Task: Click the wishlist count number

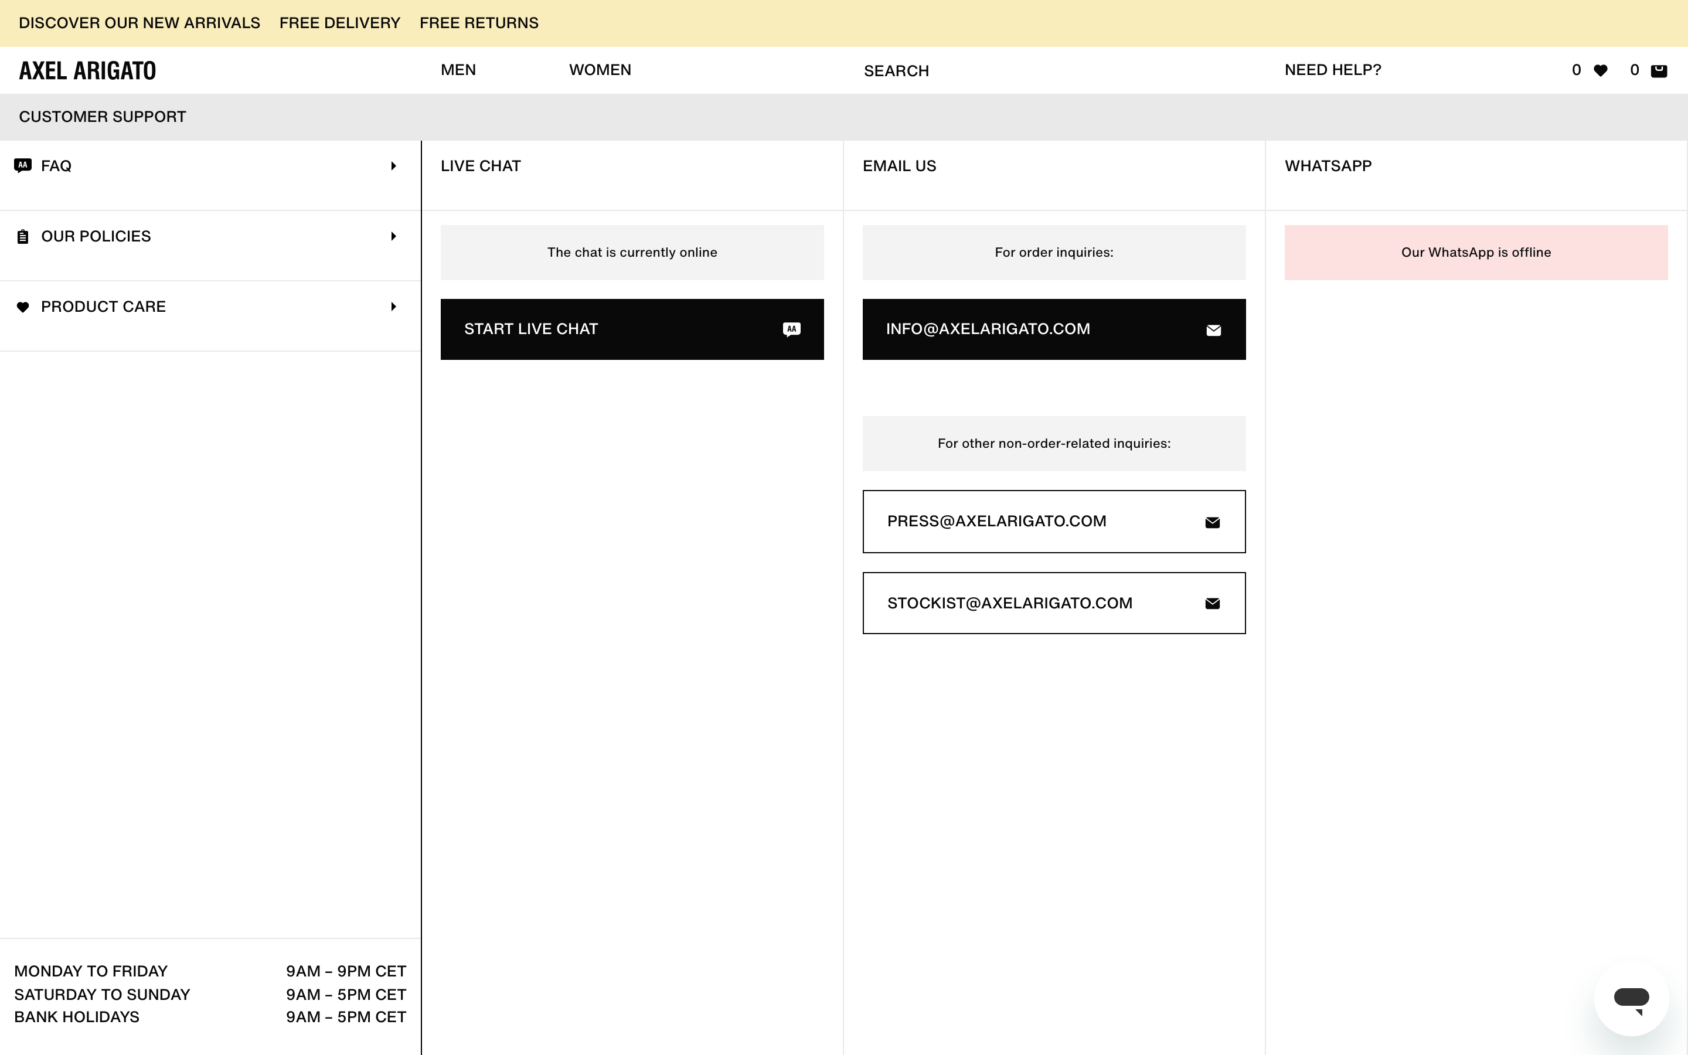Action: [1577, 70]
